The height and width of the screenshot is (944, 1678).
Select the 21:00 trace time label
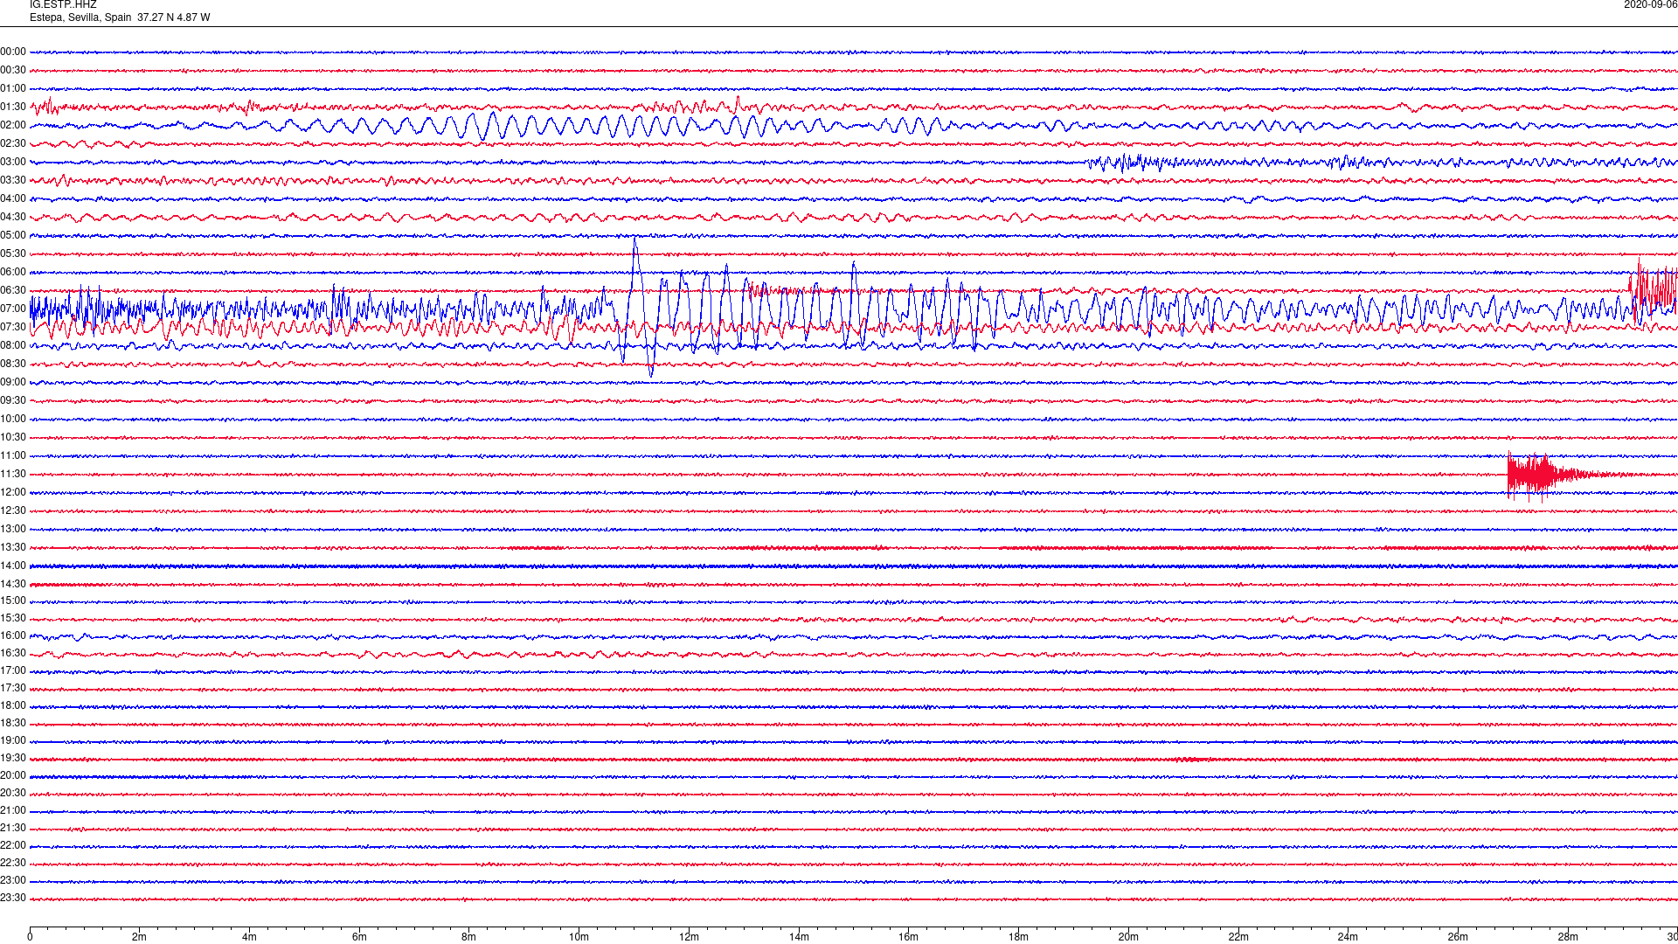[13, 811]
